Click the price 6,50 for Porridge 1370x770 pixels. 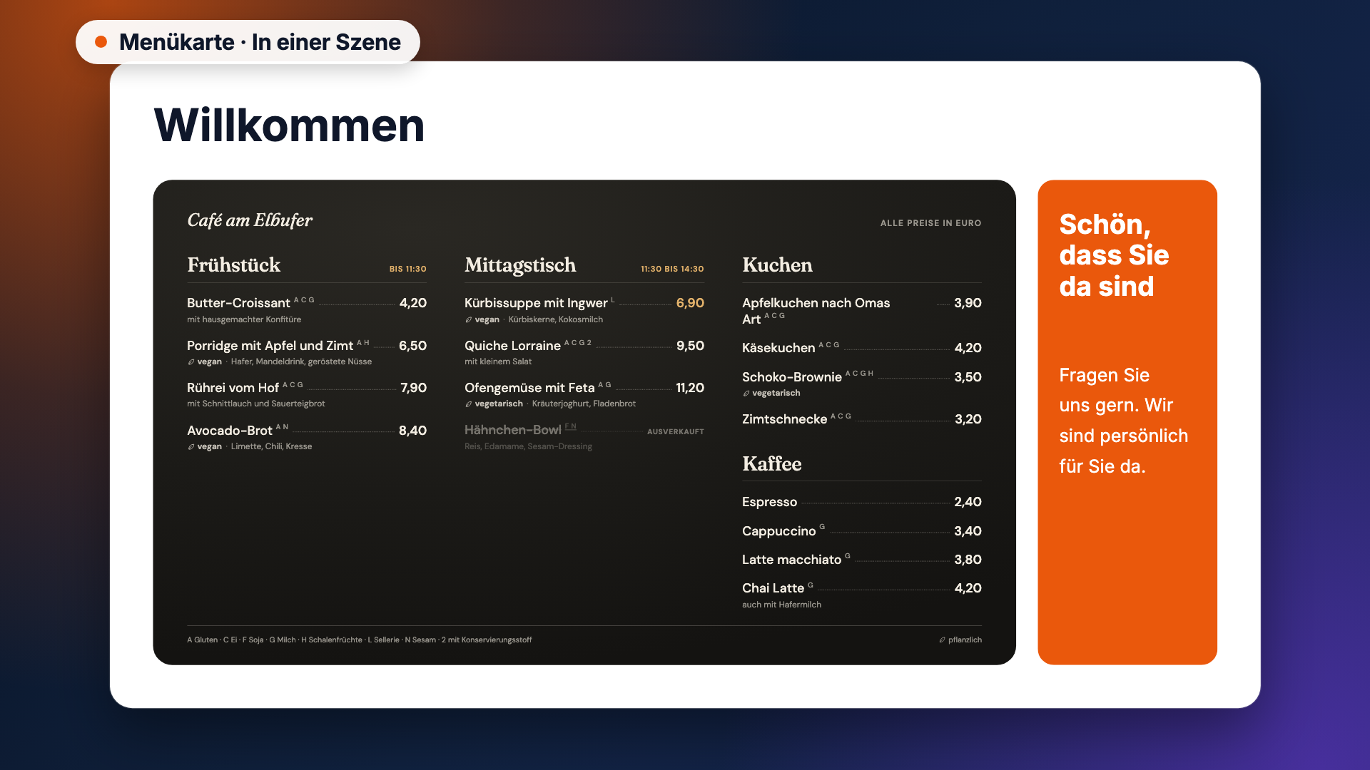pos(412,346)
